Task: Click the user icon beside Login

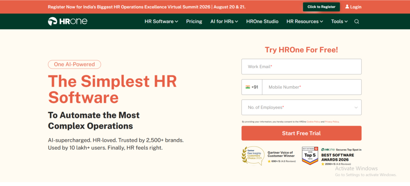Action: coord(347,7)
